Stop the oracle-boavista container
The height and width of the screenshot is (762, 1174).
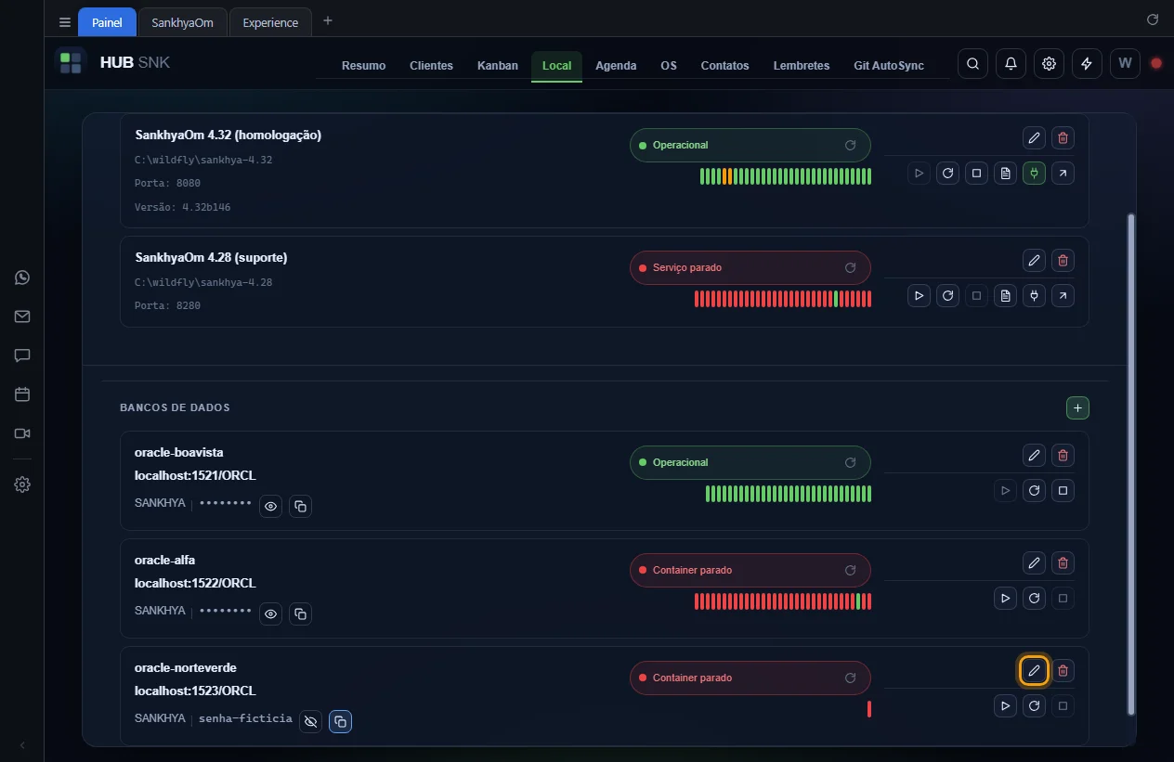1063,490
